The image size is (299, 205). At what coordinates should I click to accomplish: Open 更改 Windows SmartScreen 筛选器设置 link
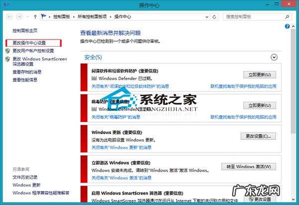coord(40,62)
